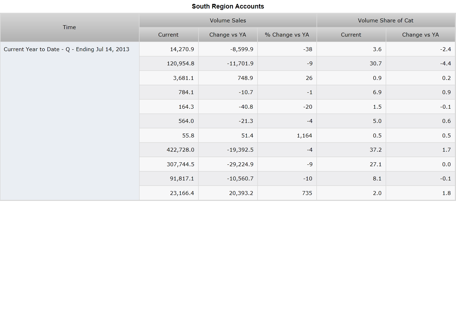The width and height of the screenshot is (456, 336).
Task: Select the -4.4 share change cell
Action: coord(420,64)
